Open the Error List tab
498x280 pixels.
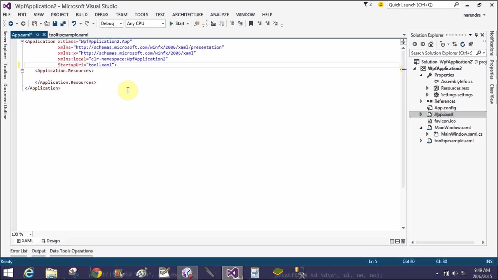point(19,251)
